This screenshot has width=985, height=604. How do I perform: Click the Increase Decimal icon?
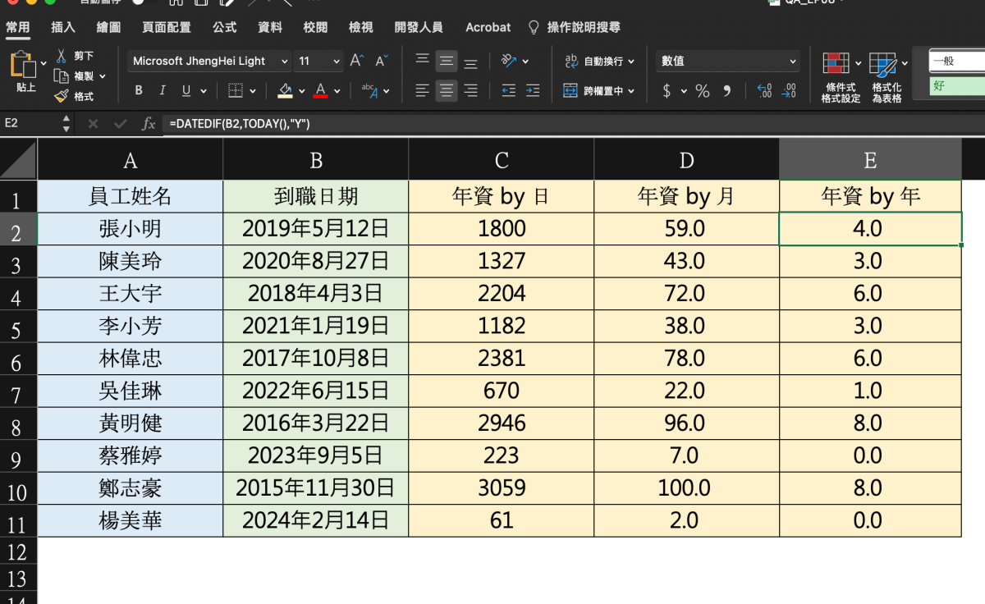click(x=764, y=91)
